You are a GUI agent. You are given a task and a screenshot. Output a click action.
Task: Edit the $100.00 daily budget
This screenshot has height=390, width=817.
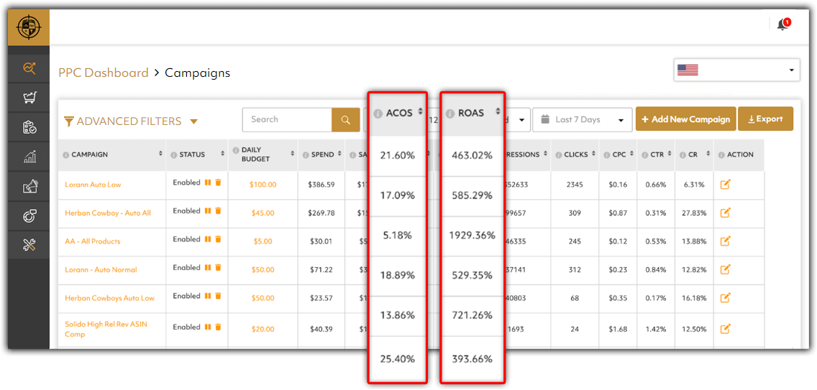263,185
